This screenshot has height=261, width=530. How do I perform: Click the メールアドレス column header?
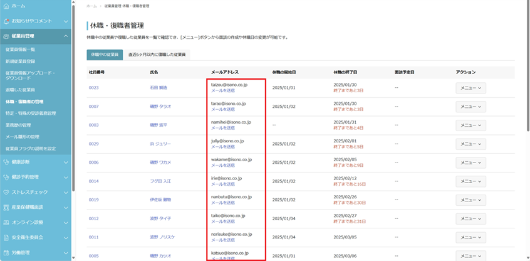(225, 72)
